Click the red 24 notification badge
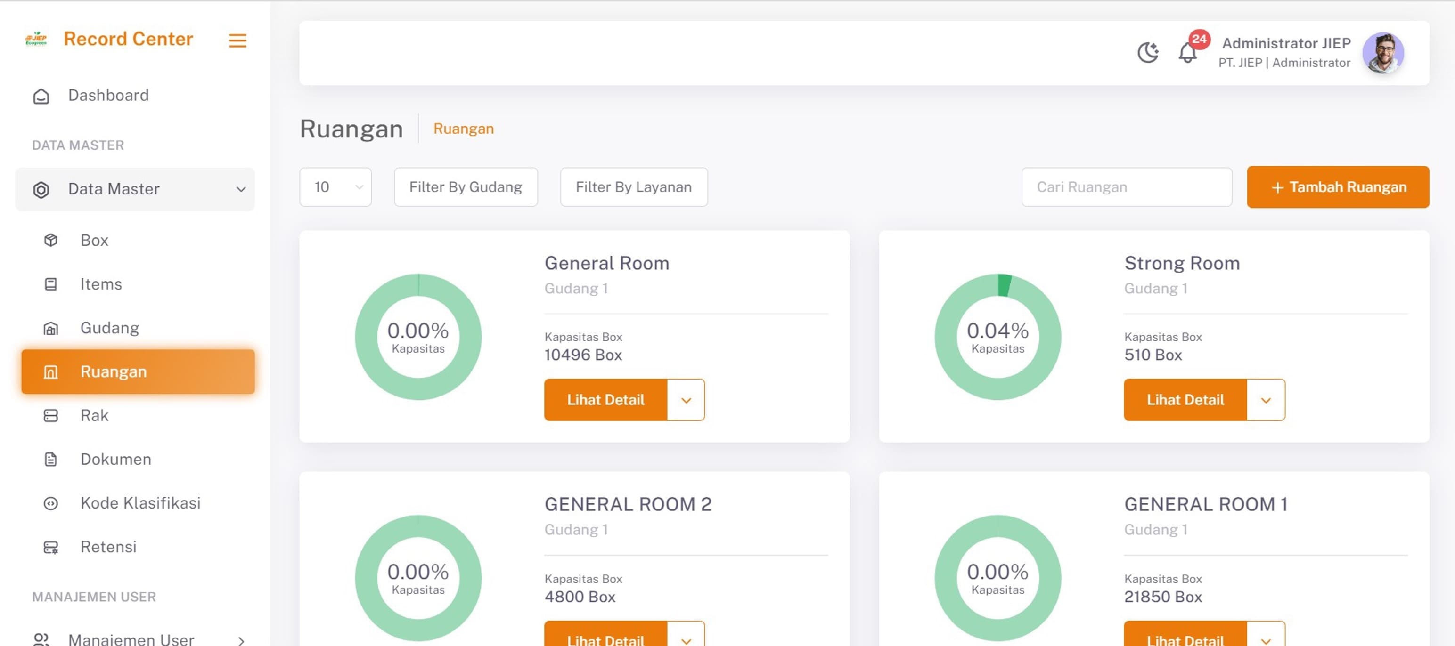 tap(1199, 40)
